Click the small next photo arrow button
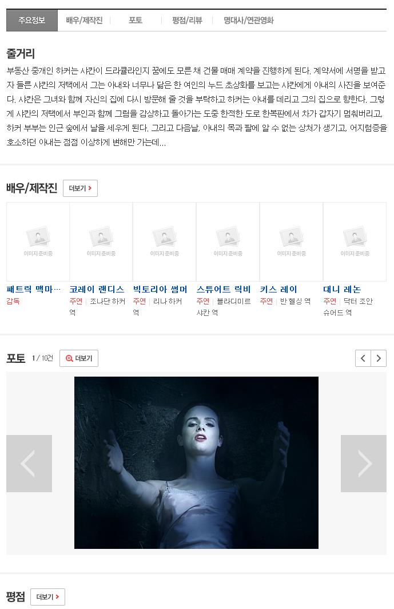Image resolution: width=394 pixels, height=609 pixels. [379, 358]
